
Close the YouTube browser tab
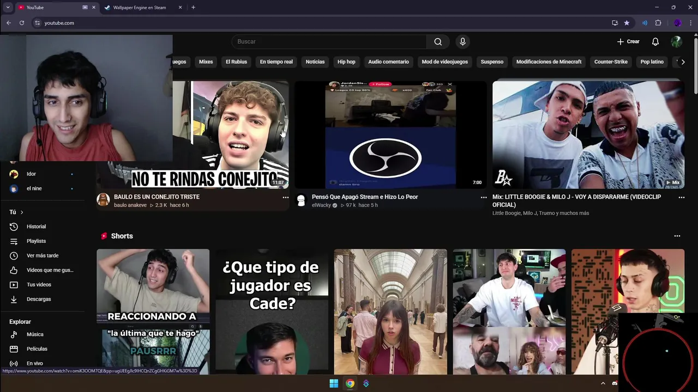point(93,8)
